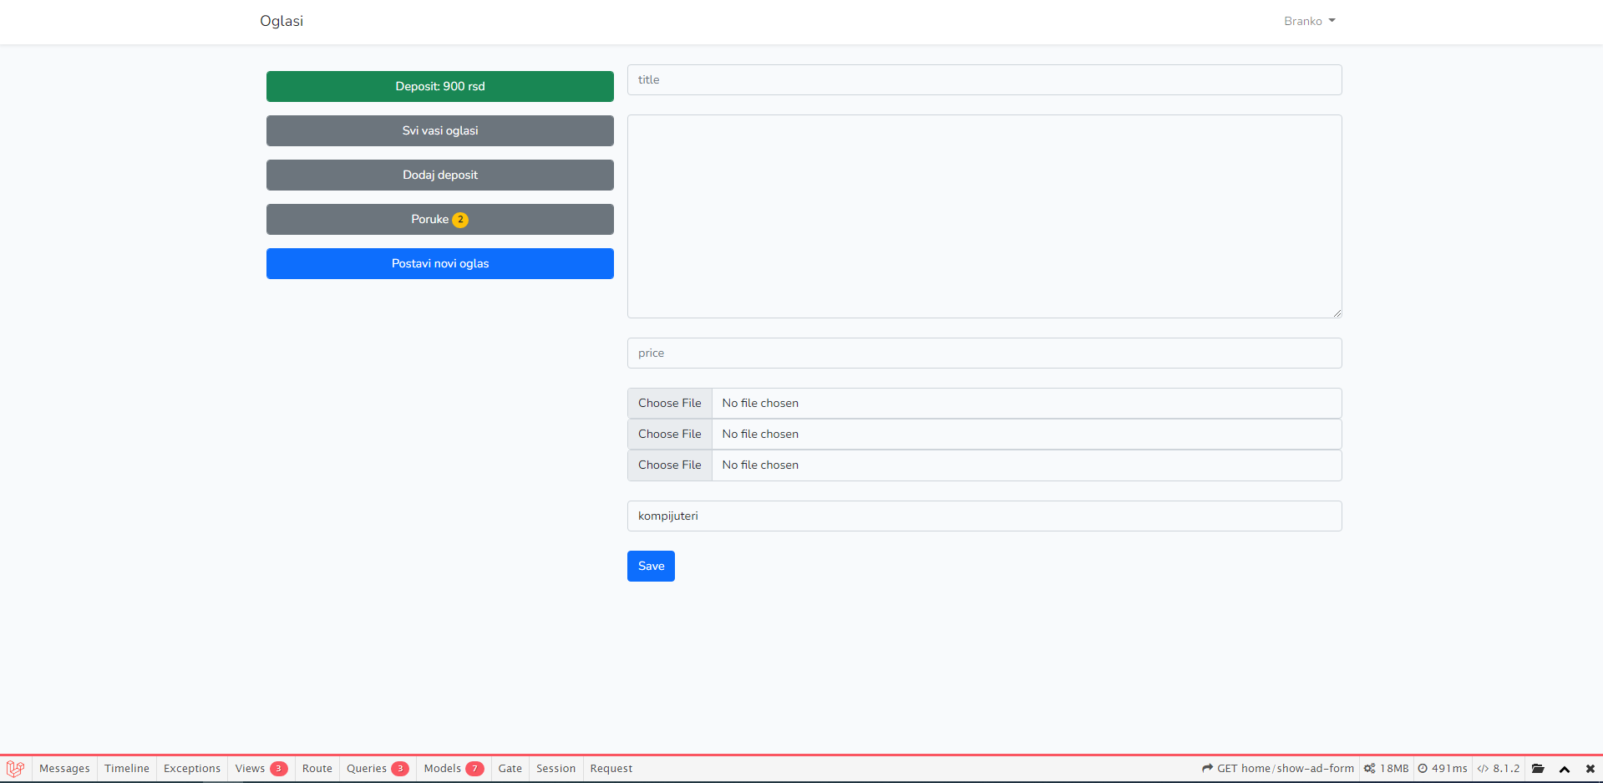The image size is (1603, 783).
Task: Click the Save button
Action: click(x=650, y=566)
